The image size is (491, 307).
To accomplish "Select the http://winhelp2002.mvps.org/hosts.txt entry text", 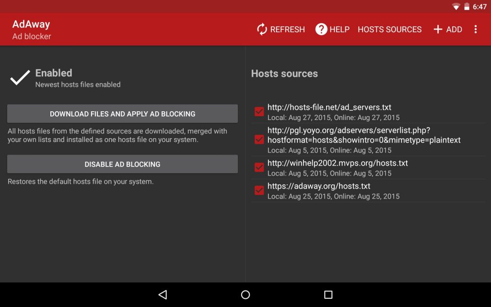I will [338, 163].
